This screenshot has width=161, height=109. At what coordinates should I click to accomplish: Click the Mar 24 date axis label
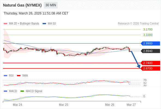point(17,105)
